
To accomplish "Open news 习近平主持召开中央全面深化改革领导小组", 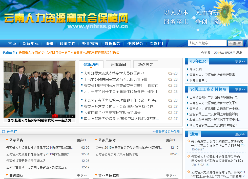I will point(122,92).
